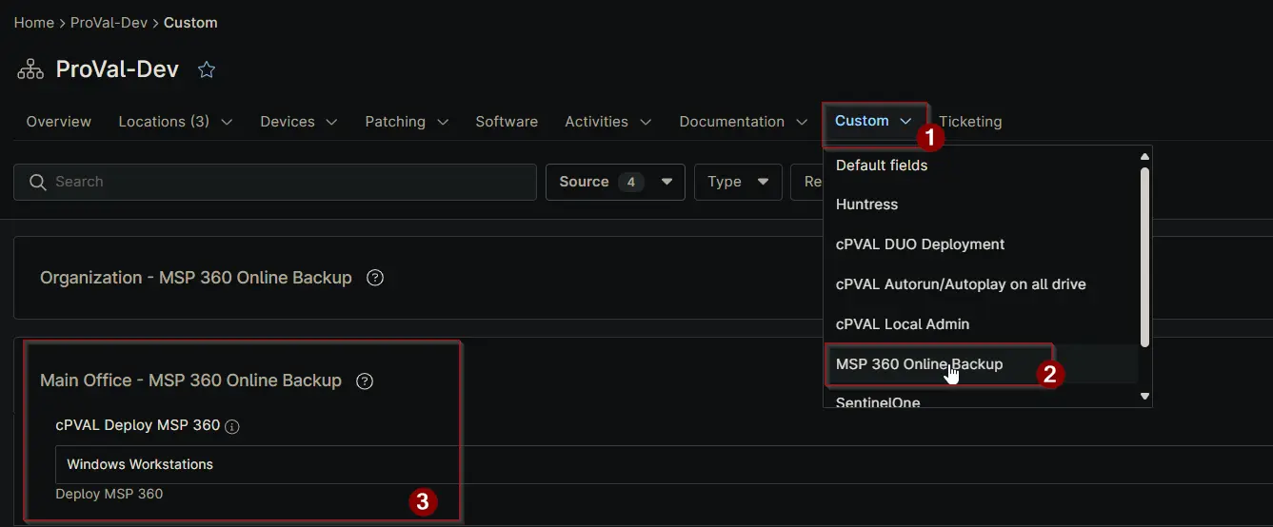Click the Main Office - MSP 360 Online Backup heading
This screenshot has height=527, width=1273.
click(190, 381)
